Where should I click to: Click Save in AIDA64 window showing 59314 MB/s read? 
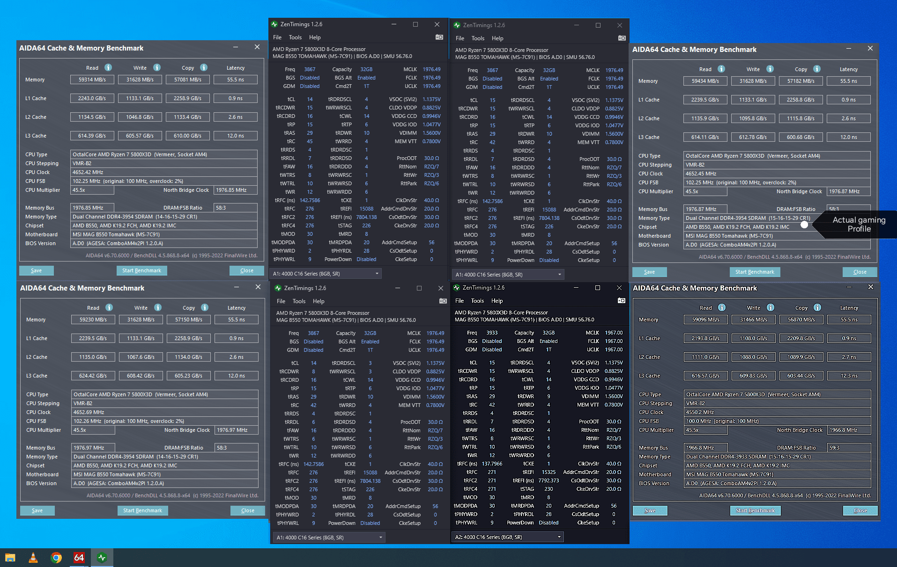[x=37, y=270]
